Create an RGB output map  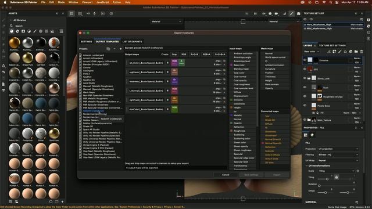(x=184, y=55)
